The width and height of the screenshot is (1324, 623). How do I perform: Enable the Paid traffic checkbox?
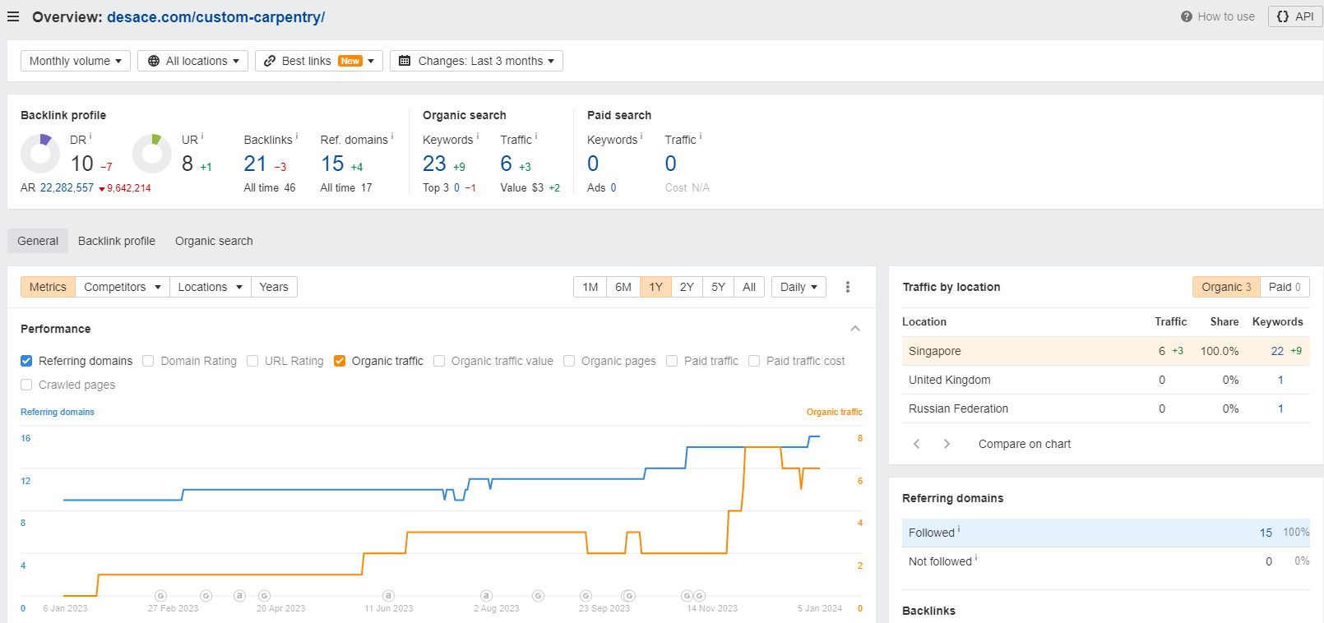point(672,361)
